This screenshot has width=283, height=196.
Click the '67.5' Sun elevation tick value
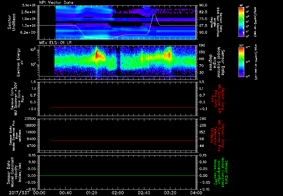tap(203, 25)
